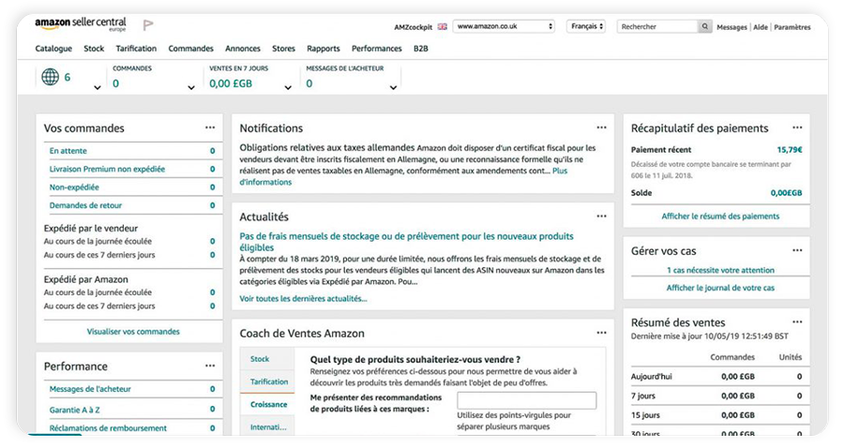
Task: Click the Amazon Seller Central logo
Action: pyautogui.click(x=81, y=24)
